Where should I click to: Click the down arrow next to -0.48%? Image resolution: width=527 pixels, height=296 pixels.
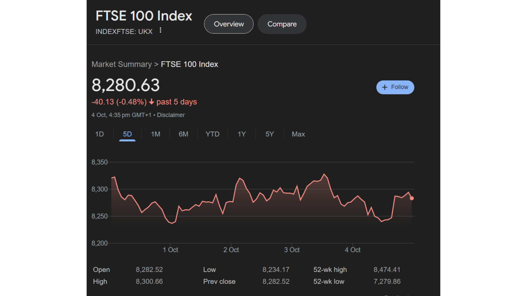pyautogui.click(x=152, y=102)
